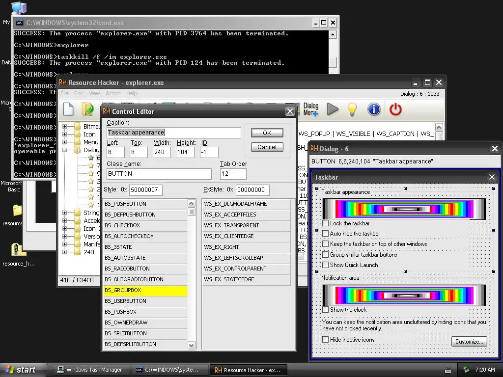This screenshot has width=503, height=377.
Task: Toggle Keep the taskbar on top checkbox
Action: tap(325, 244)
